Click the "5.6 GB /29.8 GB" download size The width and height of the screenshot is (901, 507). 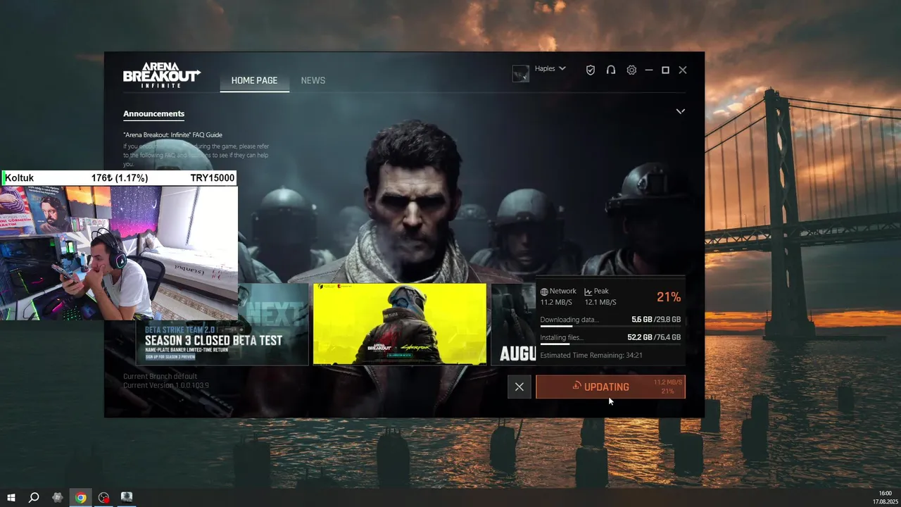click(656, 320)
